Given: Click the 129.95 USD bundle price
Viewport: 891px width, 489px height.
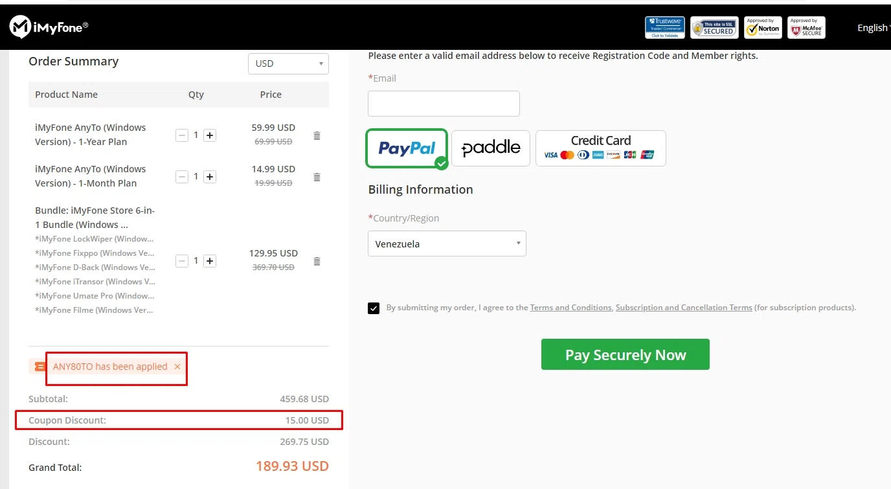Looking at the screenshot, I should pos(273,253).
